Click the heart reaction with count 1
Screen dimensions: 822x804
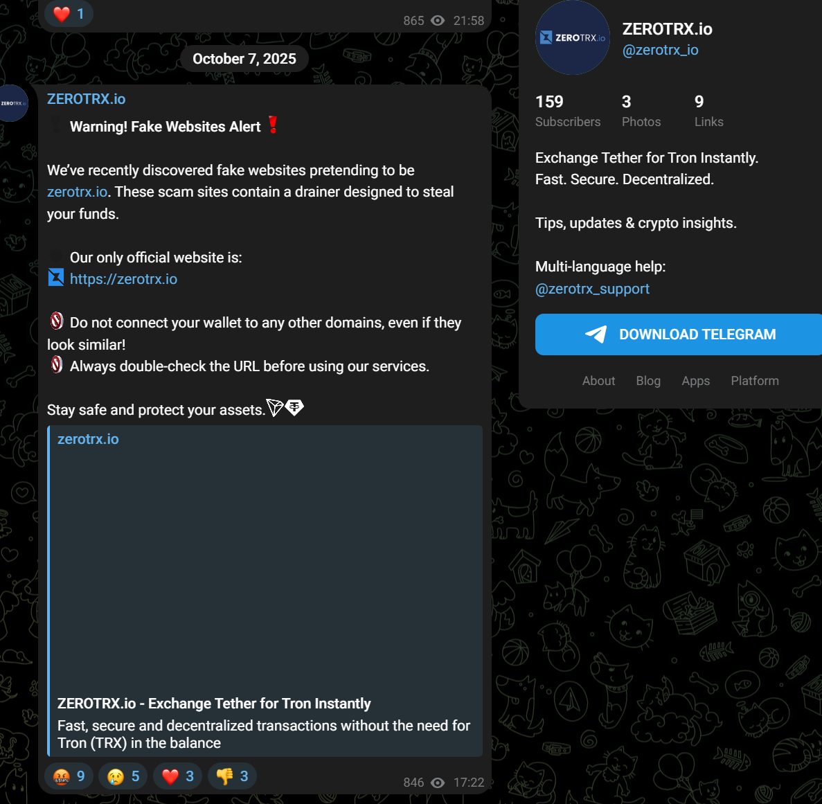pos(69,14)
